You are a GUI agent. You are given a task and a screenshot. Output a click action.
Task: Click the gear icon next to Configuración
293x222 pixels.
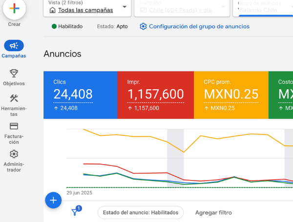click(143, 26)
